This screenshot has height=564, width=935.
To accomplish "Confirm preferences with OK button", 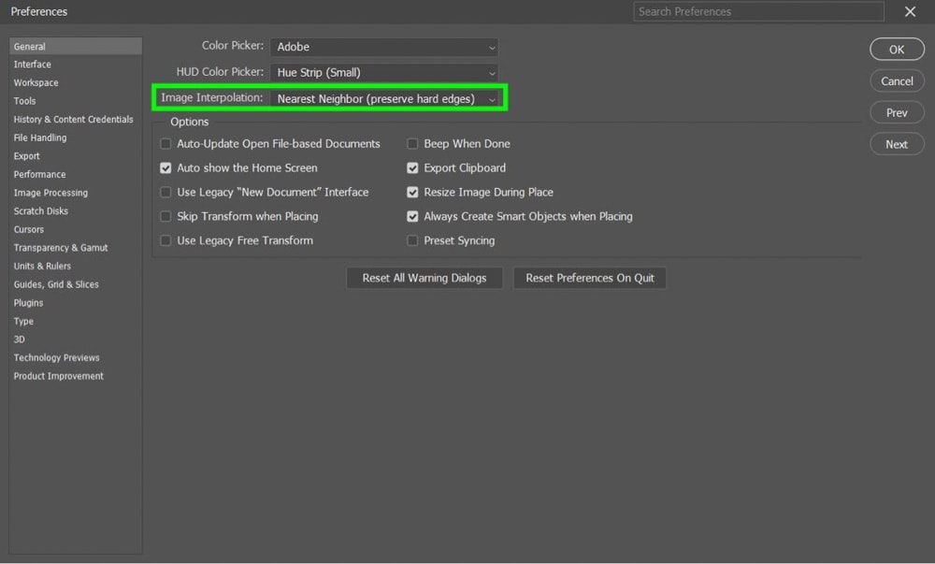I will click(x=896, y=49).
